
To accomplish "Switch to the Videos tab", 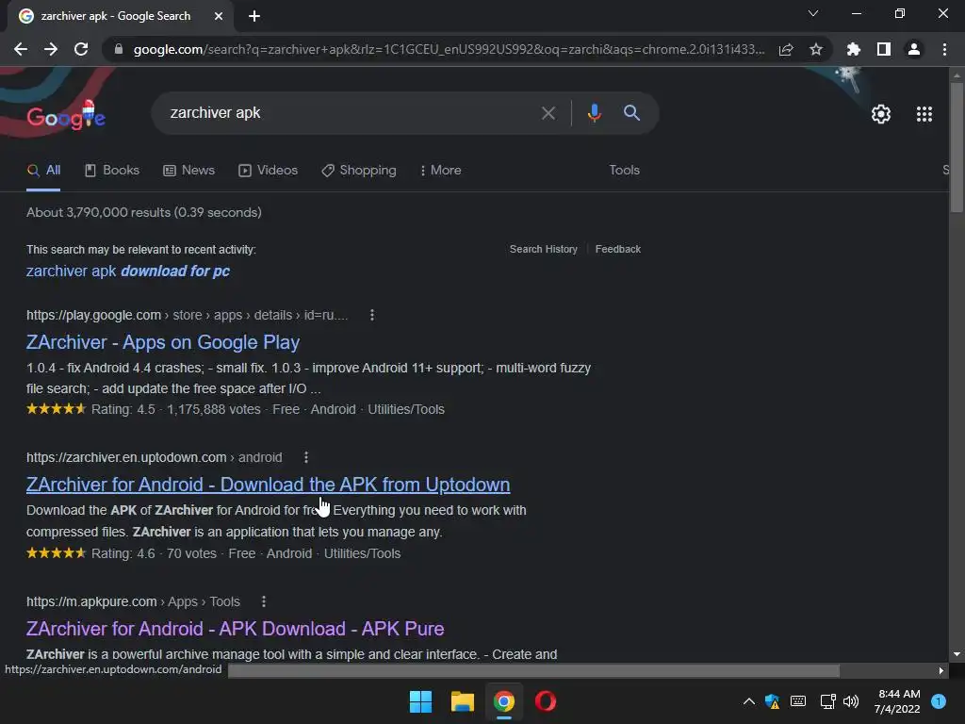I will click(x=268, y=171).
